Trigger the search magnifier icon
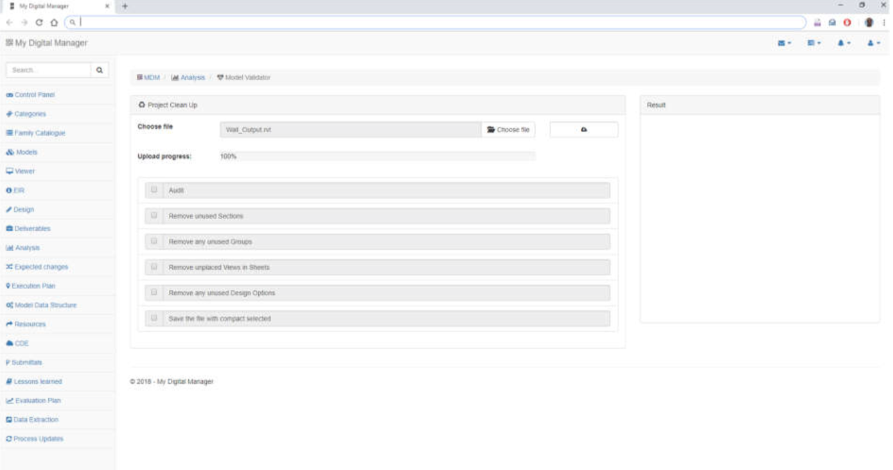Viewport: 893px width, 470px height. [100, 70]
